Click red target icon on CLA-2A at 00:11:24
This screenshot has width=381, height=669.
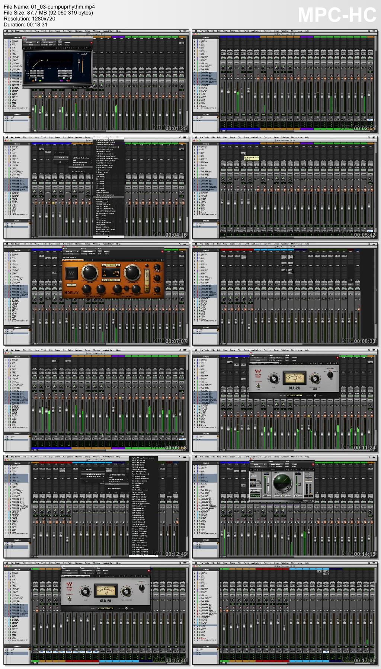337,358
